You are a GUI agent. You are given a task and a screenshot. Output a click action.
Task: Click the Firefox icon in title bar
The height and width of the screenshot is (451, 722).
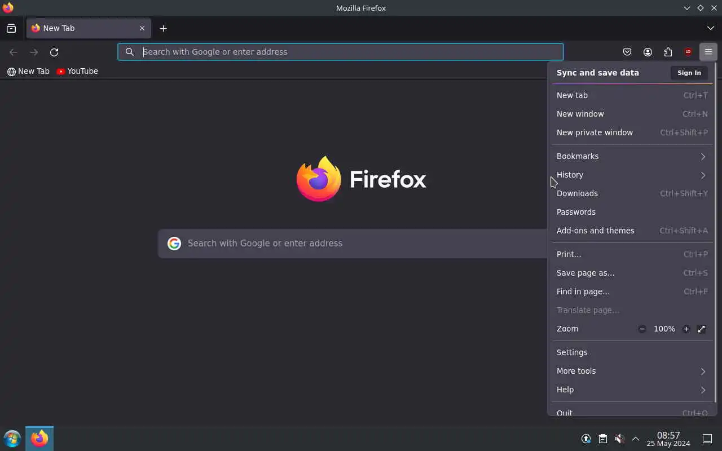tap(8, 8)
